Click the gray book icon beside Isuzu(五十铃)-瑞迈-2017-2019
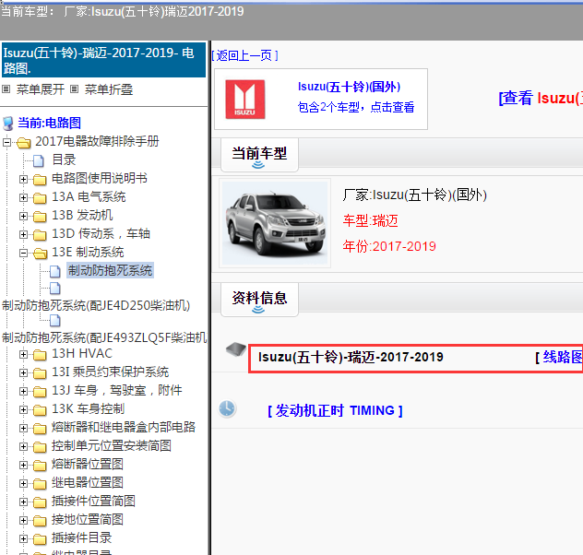 pyautogui.click(x=236, y=349)
